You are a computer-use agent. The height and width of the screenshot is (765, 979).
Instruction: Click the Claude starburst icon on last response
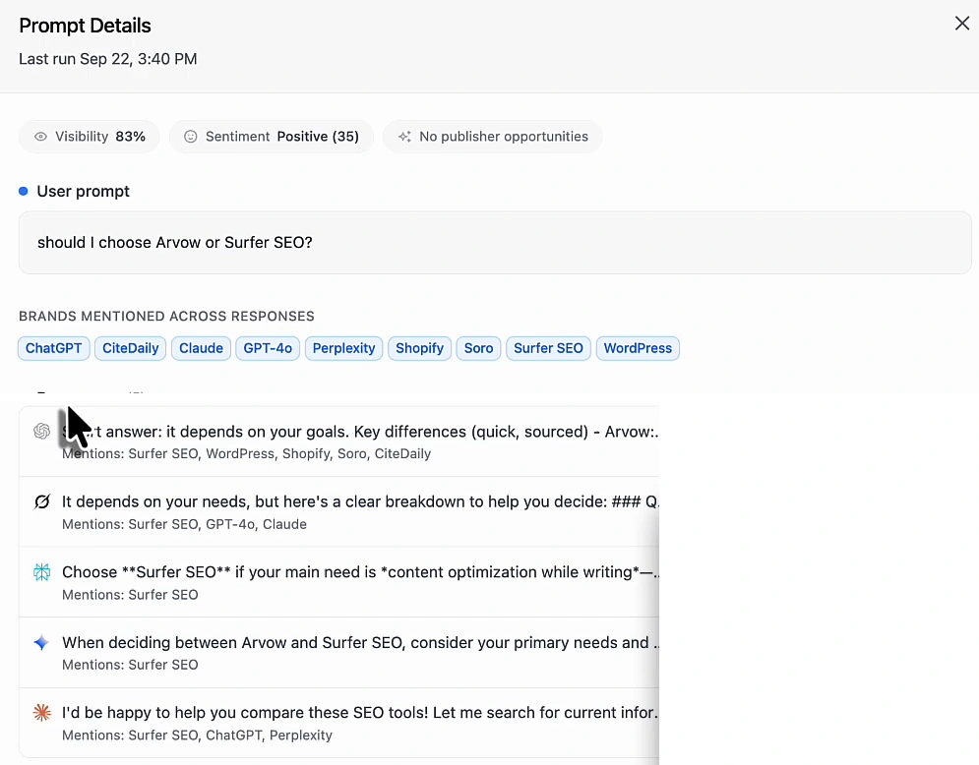pos(42,713)
